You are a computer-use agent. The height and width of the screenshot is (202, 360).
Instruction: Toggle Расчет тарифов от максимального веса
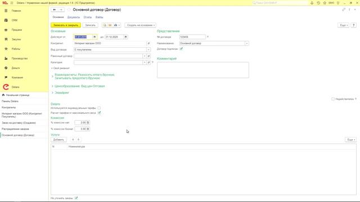tap(99, 113)
